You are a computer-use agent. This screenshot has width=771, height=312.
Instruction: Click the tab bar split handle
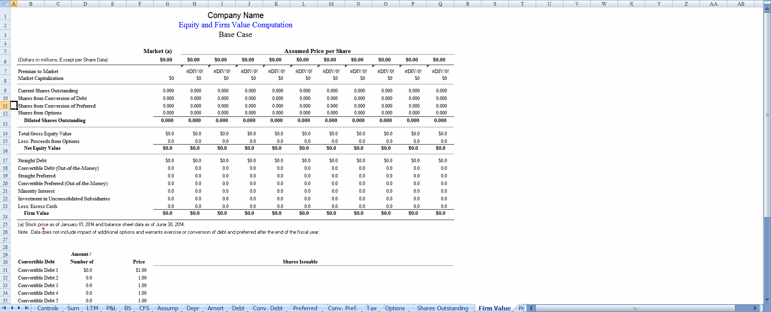[x=525, y=308]
